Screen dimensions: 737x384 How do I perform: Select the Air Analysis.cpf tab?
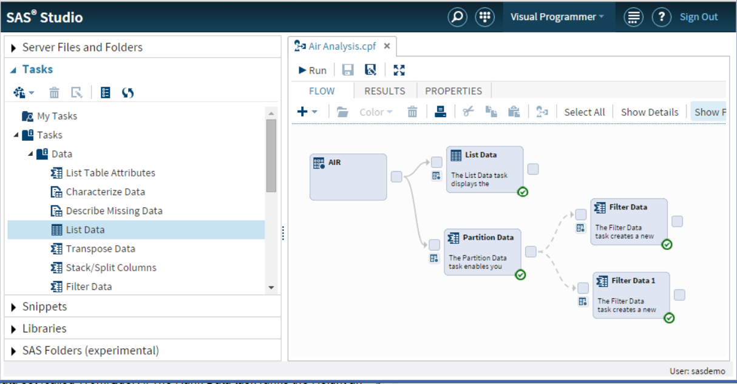[342, 47]
